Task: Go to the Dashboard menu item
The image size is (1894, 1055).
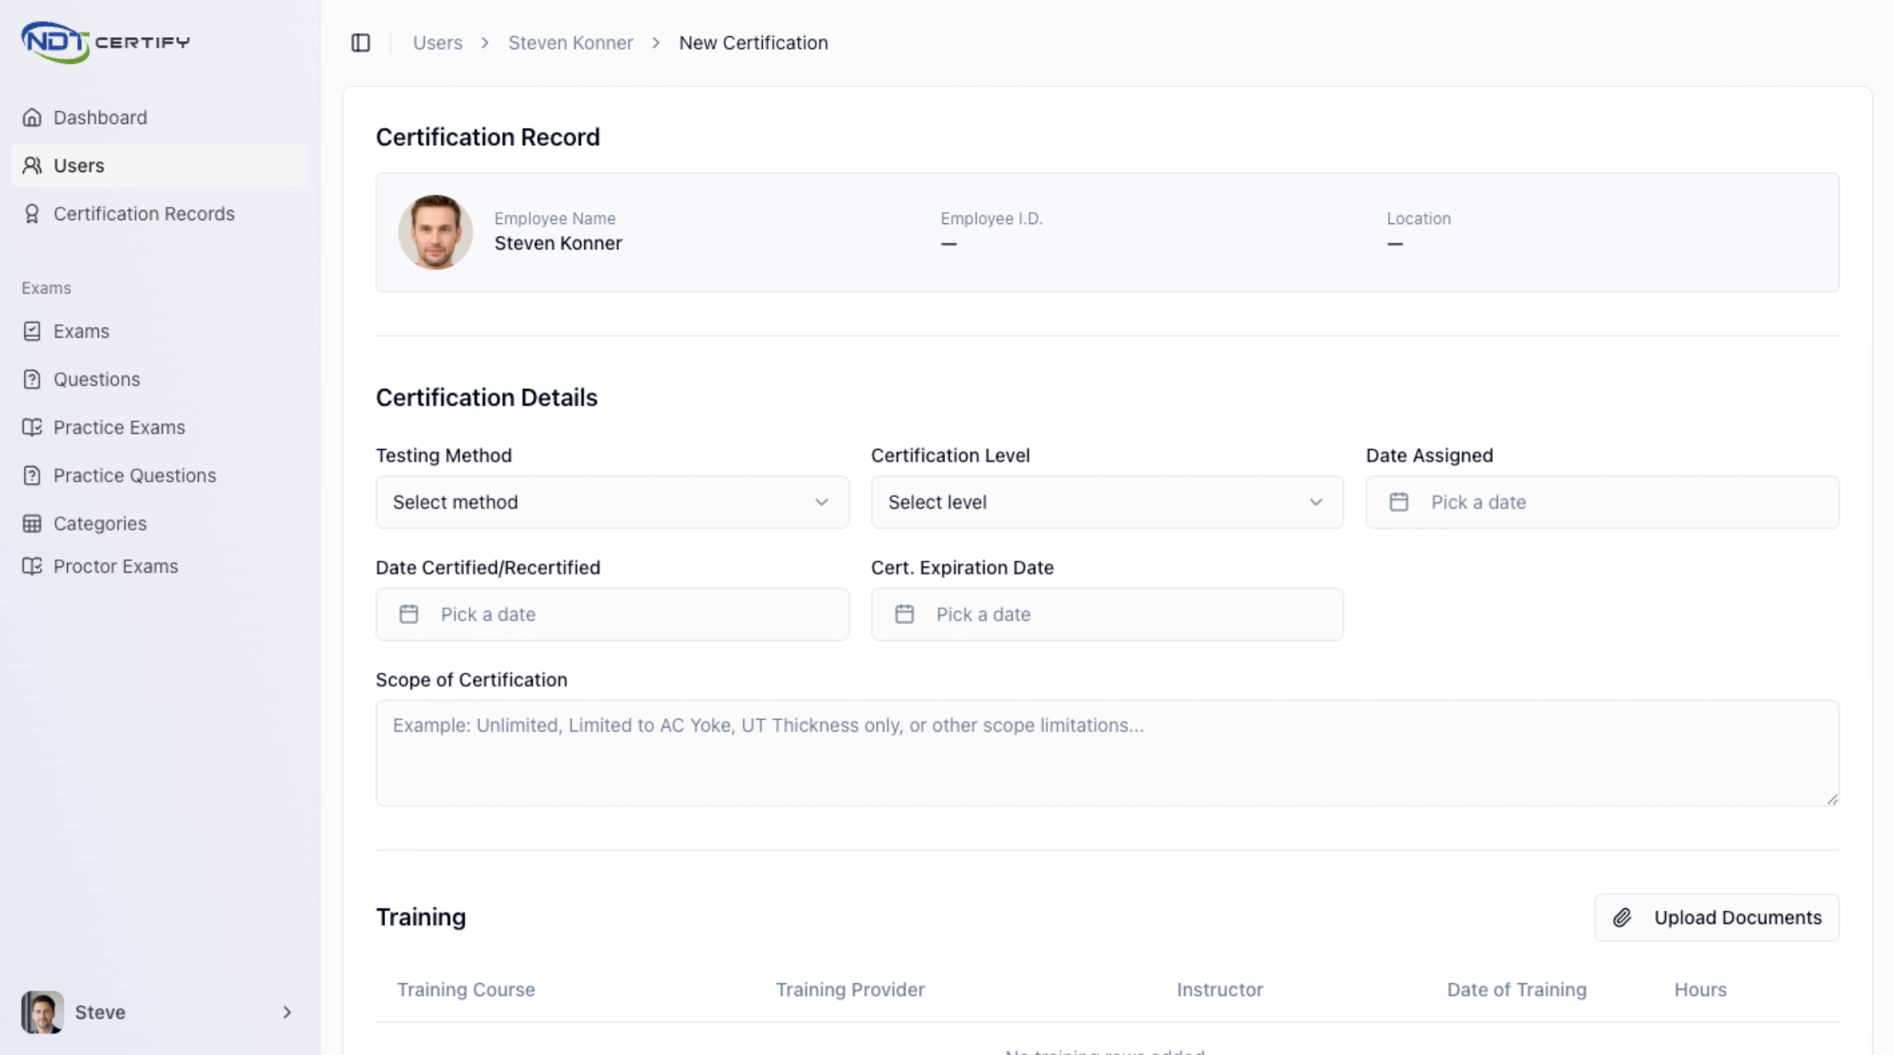Action: pyautogui.click(x=159, y=118)
